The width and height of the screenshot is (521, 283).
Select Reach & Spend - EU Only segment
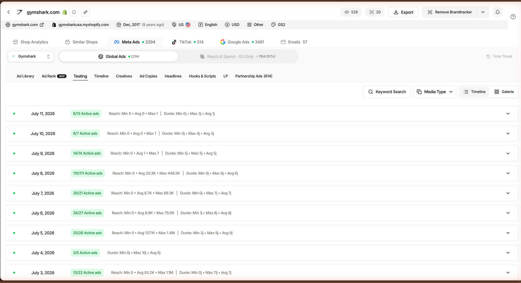(238, 56)
